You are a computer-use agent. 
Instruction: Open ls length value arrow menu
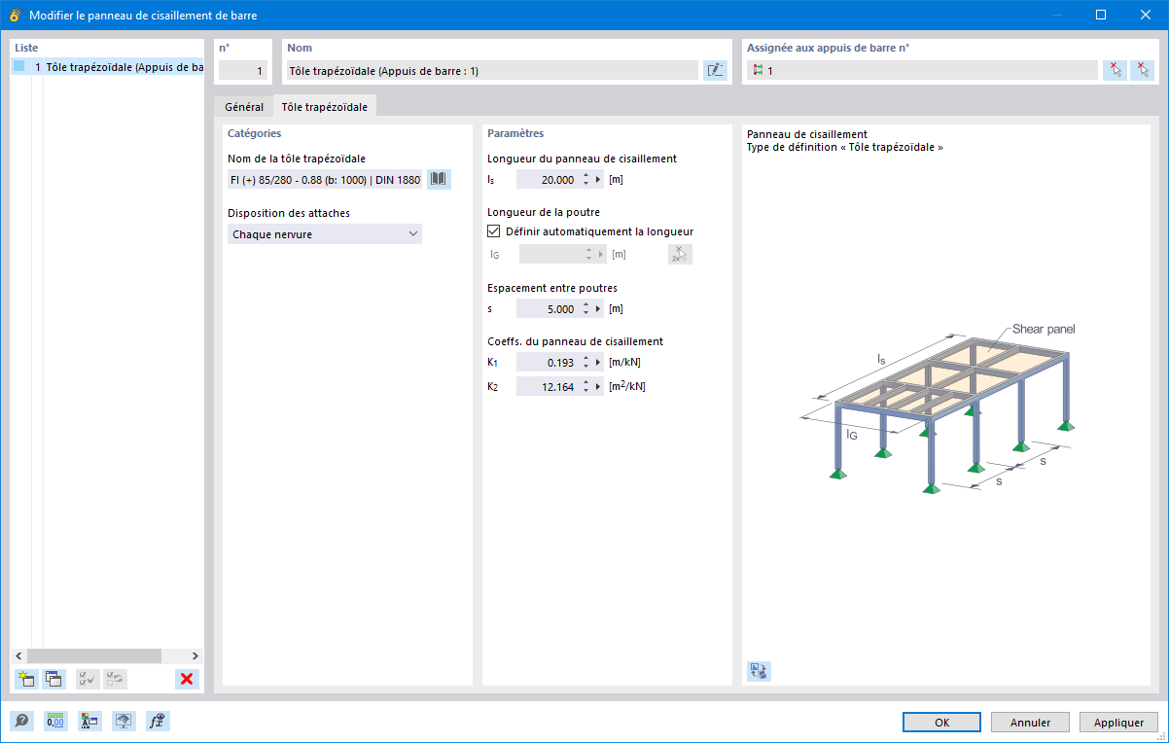click(599, 179)
